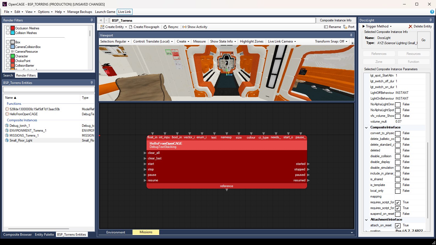
Task: Click the Port icon in composite toolbar
Action: [345, 27]
